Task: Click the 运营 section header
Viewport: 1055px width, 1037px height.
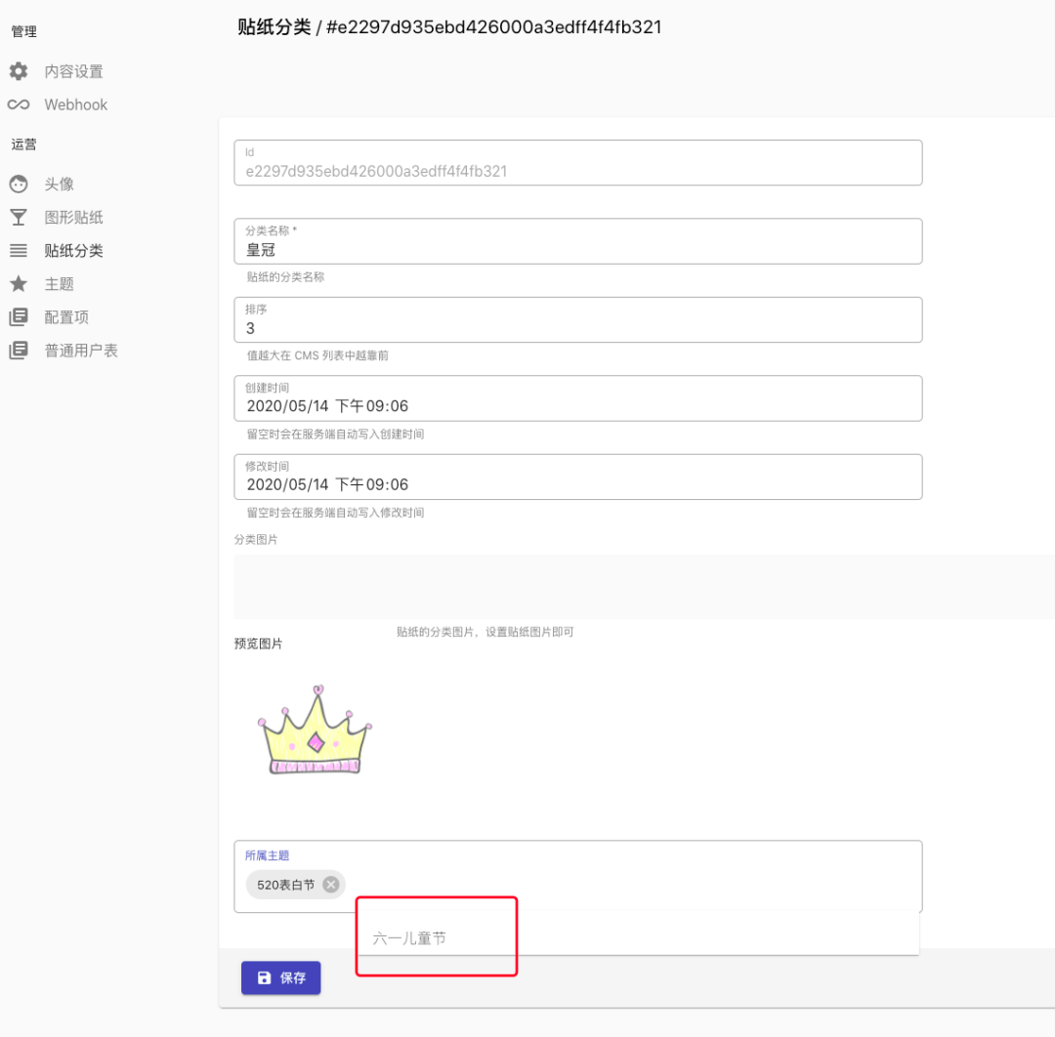Action: (23, 144)
